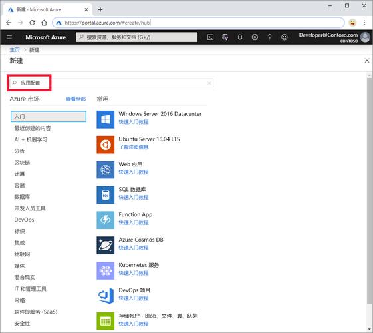Image resolution: width=373 pixels, height=333 pixels.
Task: Open the notifications bell
Action: click(x=240, y=37)
